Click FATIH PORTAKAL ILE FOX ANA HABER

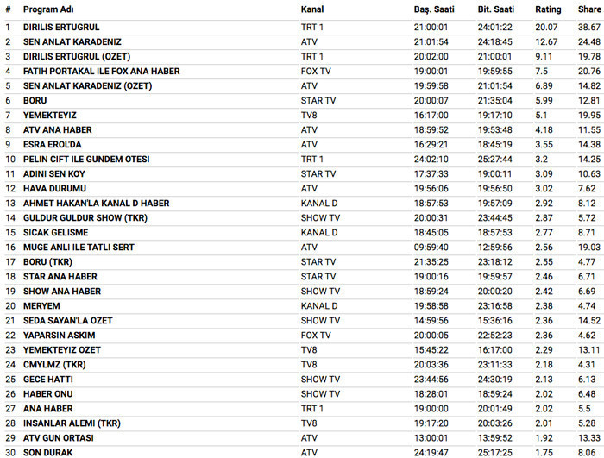pyautogui.click(x=101, y=71)
